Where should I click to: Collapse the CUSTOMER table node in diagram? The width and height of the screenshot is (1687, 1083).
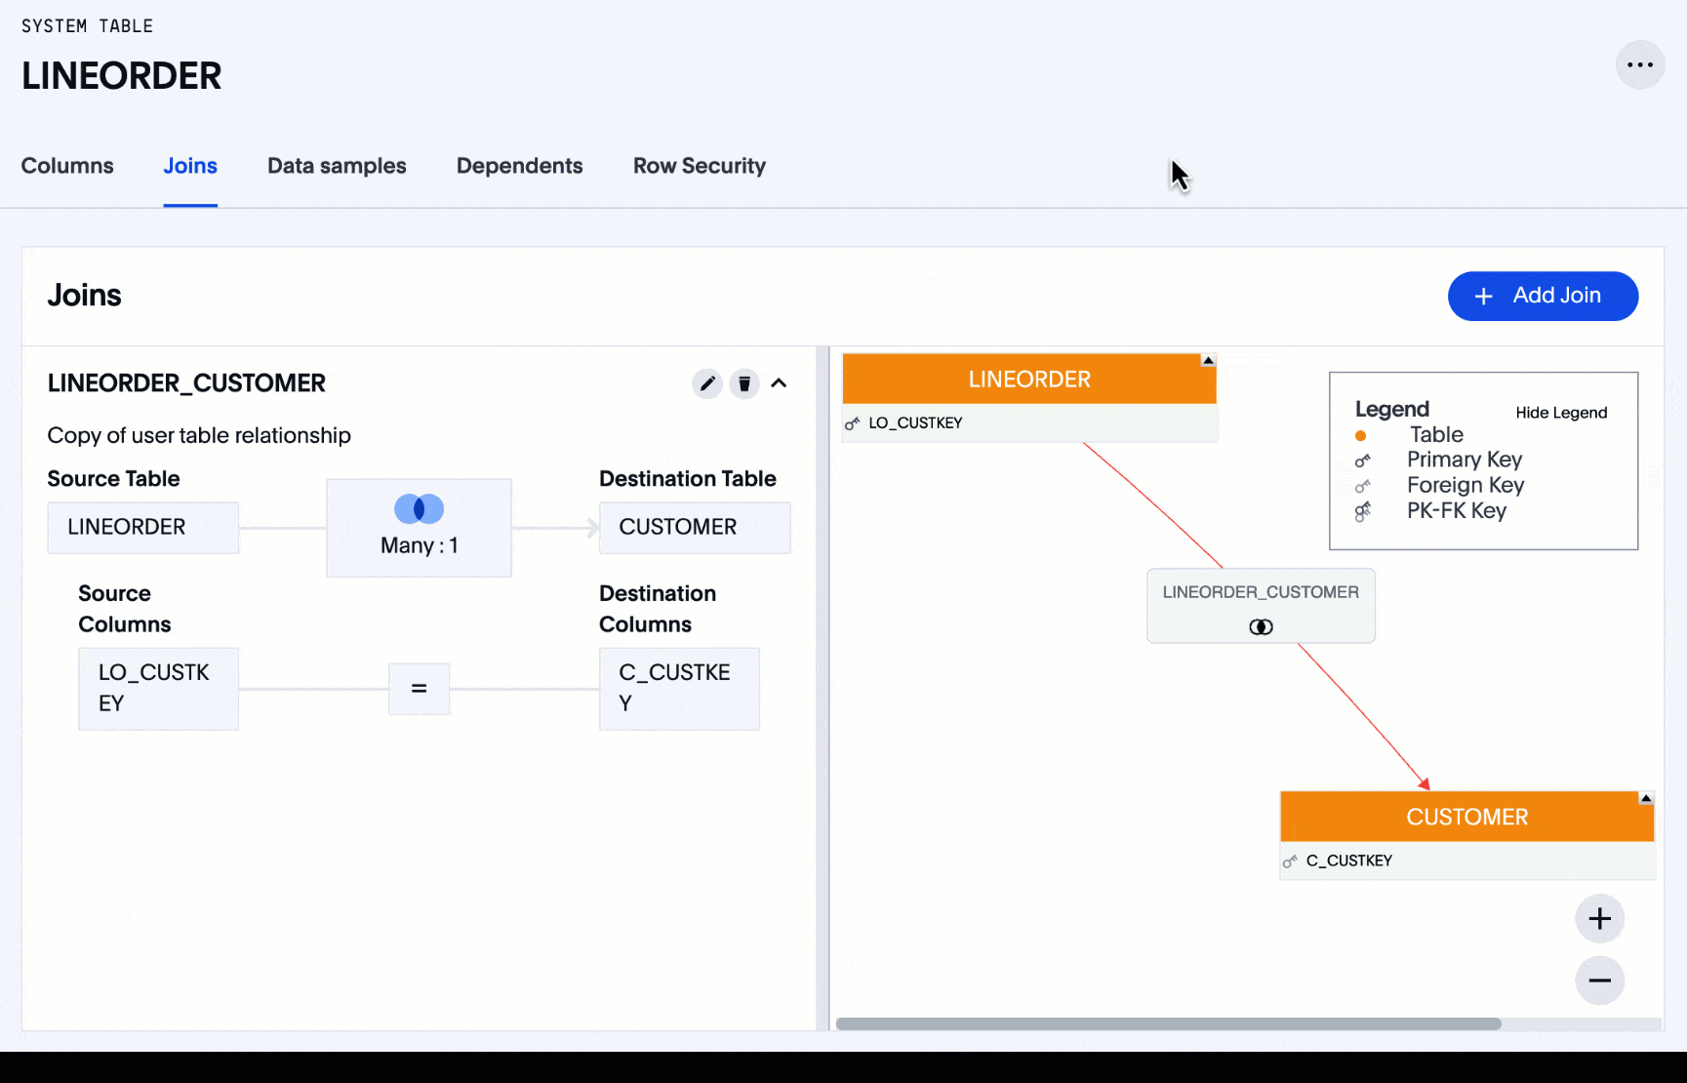pyautogui.click(x=1646, y=799)
